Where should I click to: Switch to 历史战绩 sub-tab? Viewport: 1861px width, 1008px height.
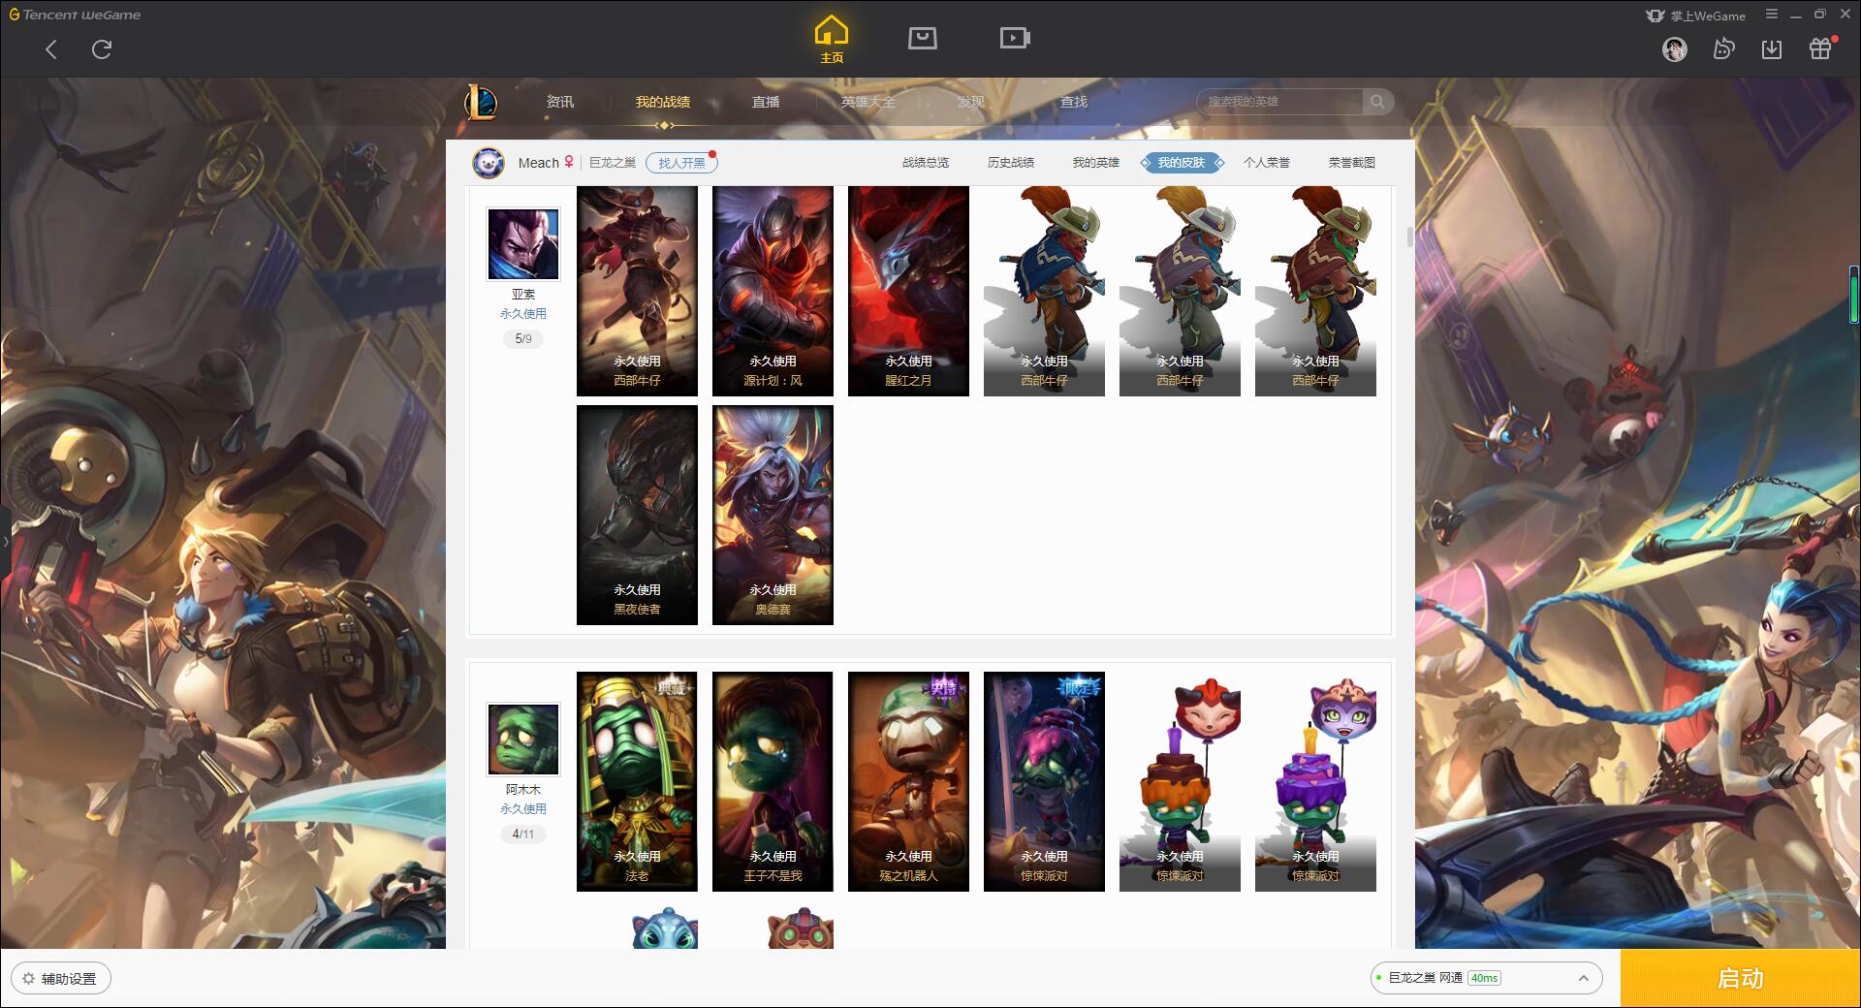click(1011, 163)
